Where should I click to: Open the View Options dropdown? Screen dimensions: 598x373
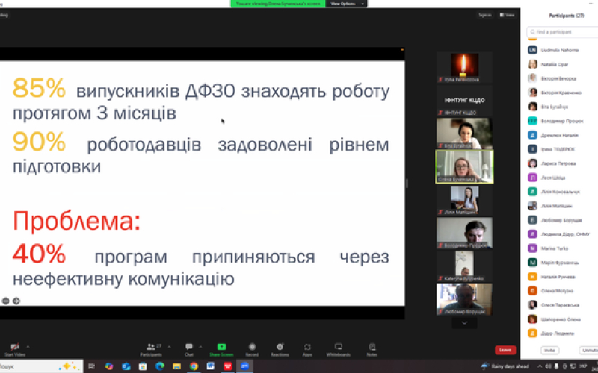(347, 4)
